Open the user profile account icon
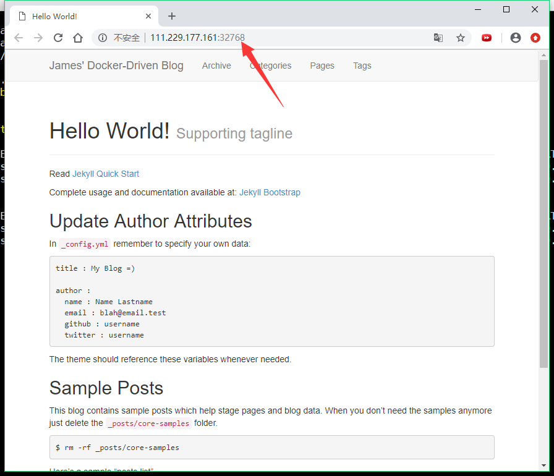 pyautogui.click(x=516, y=38)
